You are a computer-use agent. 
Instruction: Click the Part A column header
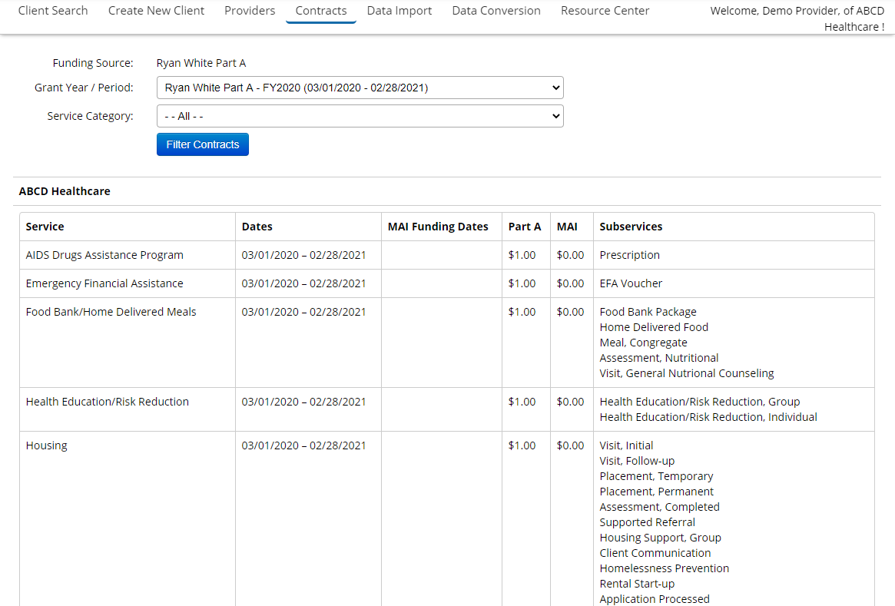click(x=525, y=227)
